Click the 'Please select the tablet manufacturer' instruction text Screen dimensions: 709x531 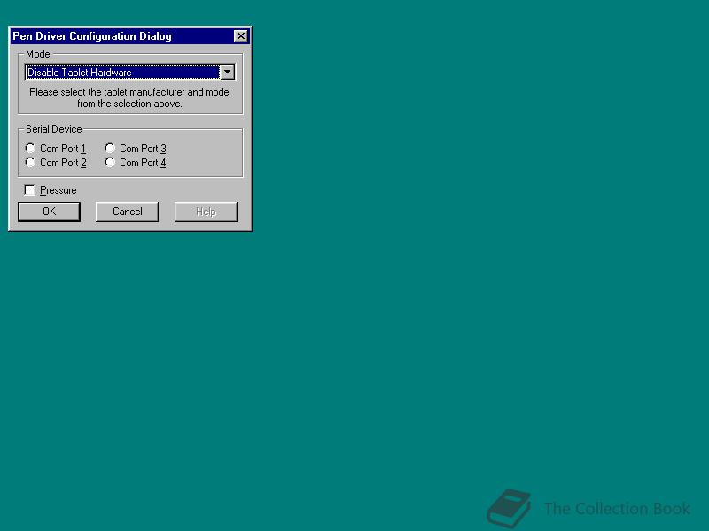(x=130, y=97)
